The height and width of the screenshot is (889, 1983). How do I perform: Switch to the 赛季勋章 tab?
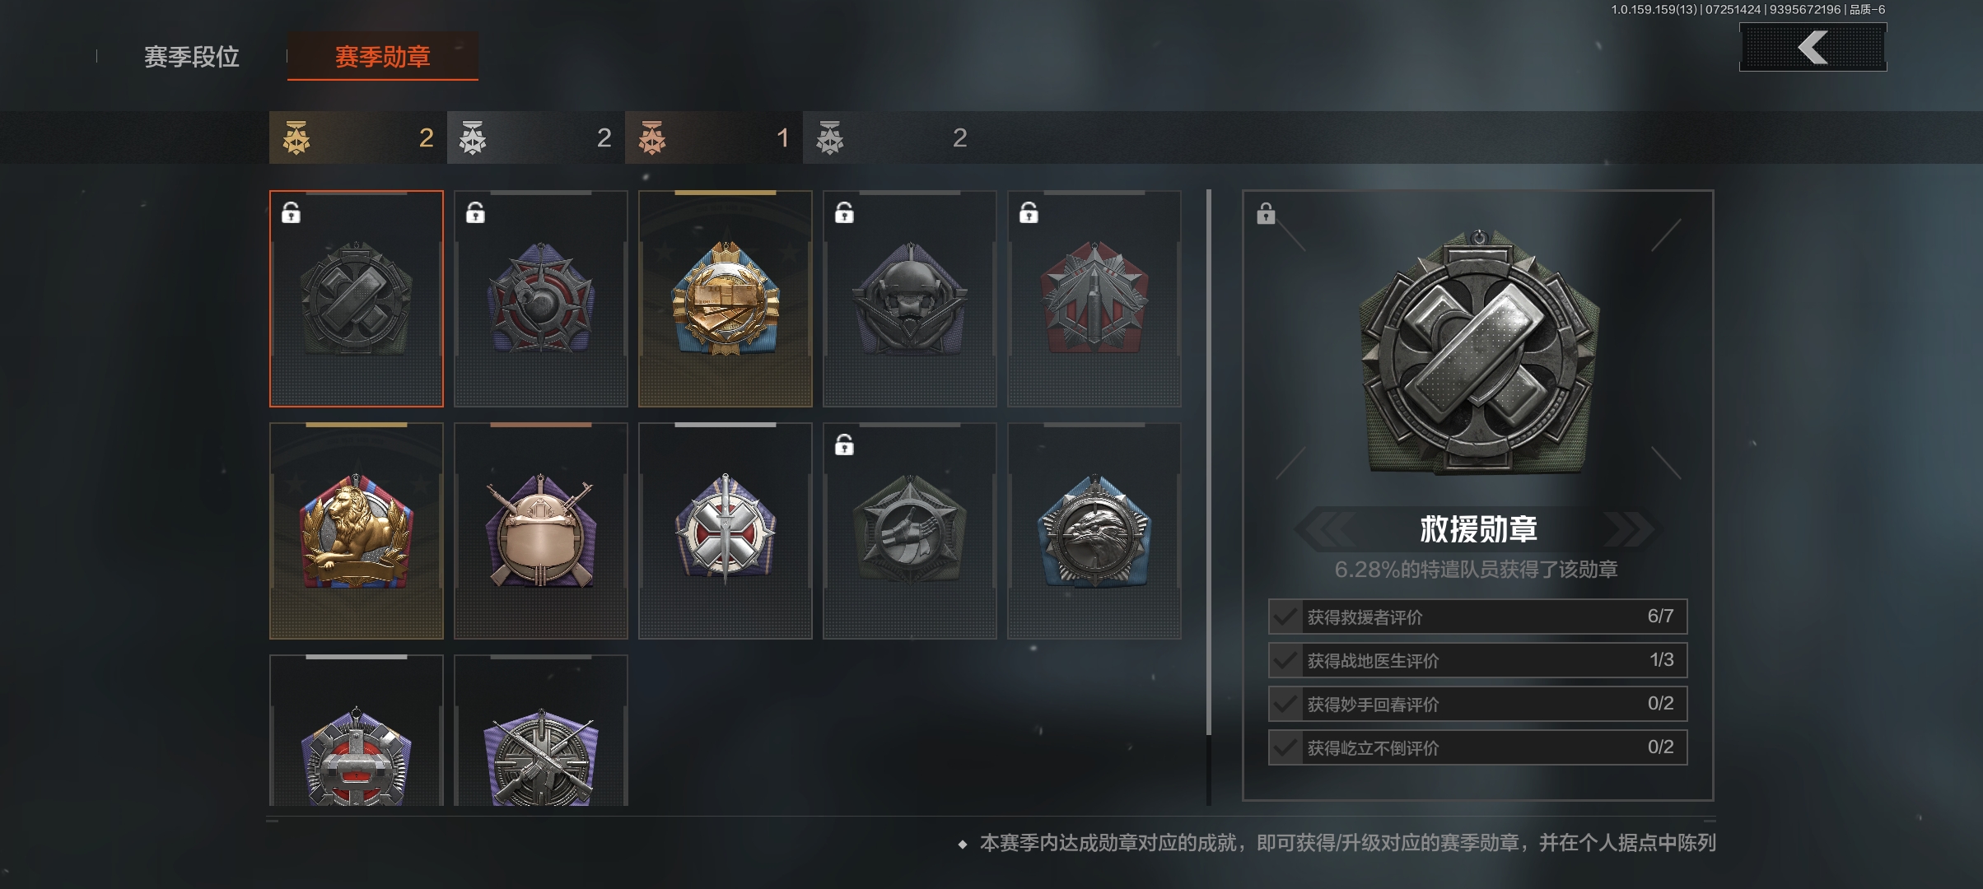pyautogui.click(x=383, y=56)
